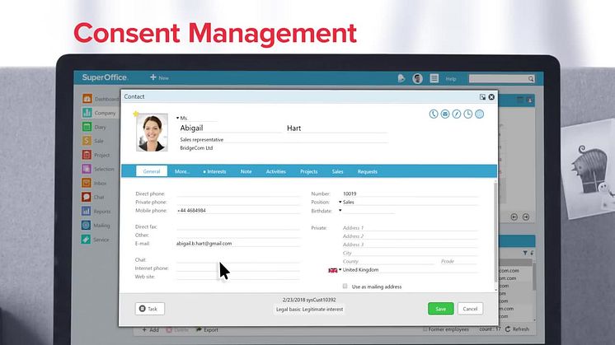
Task: Open the Diary sidebar icon
Action: click(x=87, y=127)
